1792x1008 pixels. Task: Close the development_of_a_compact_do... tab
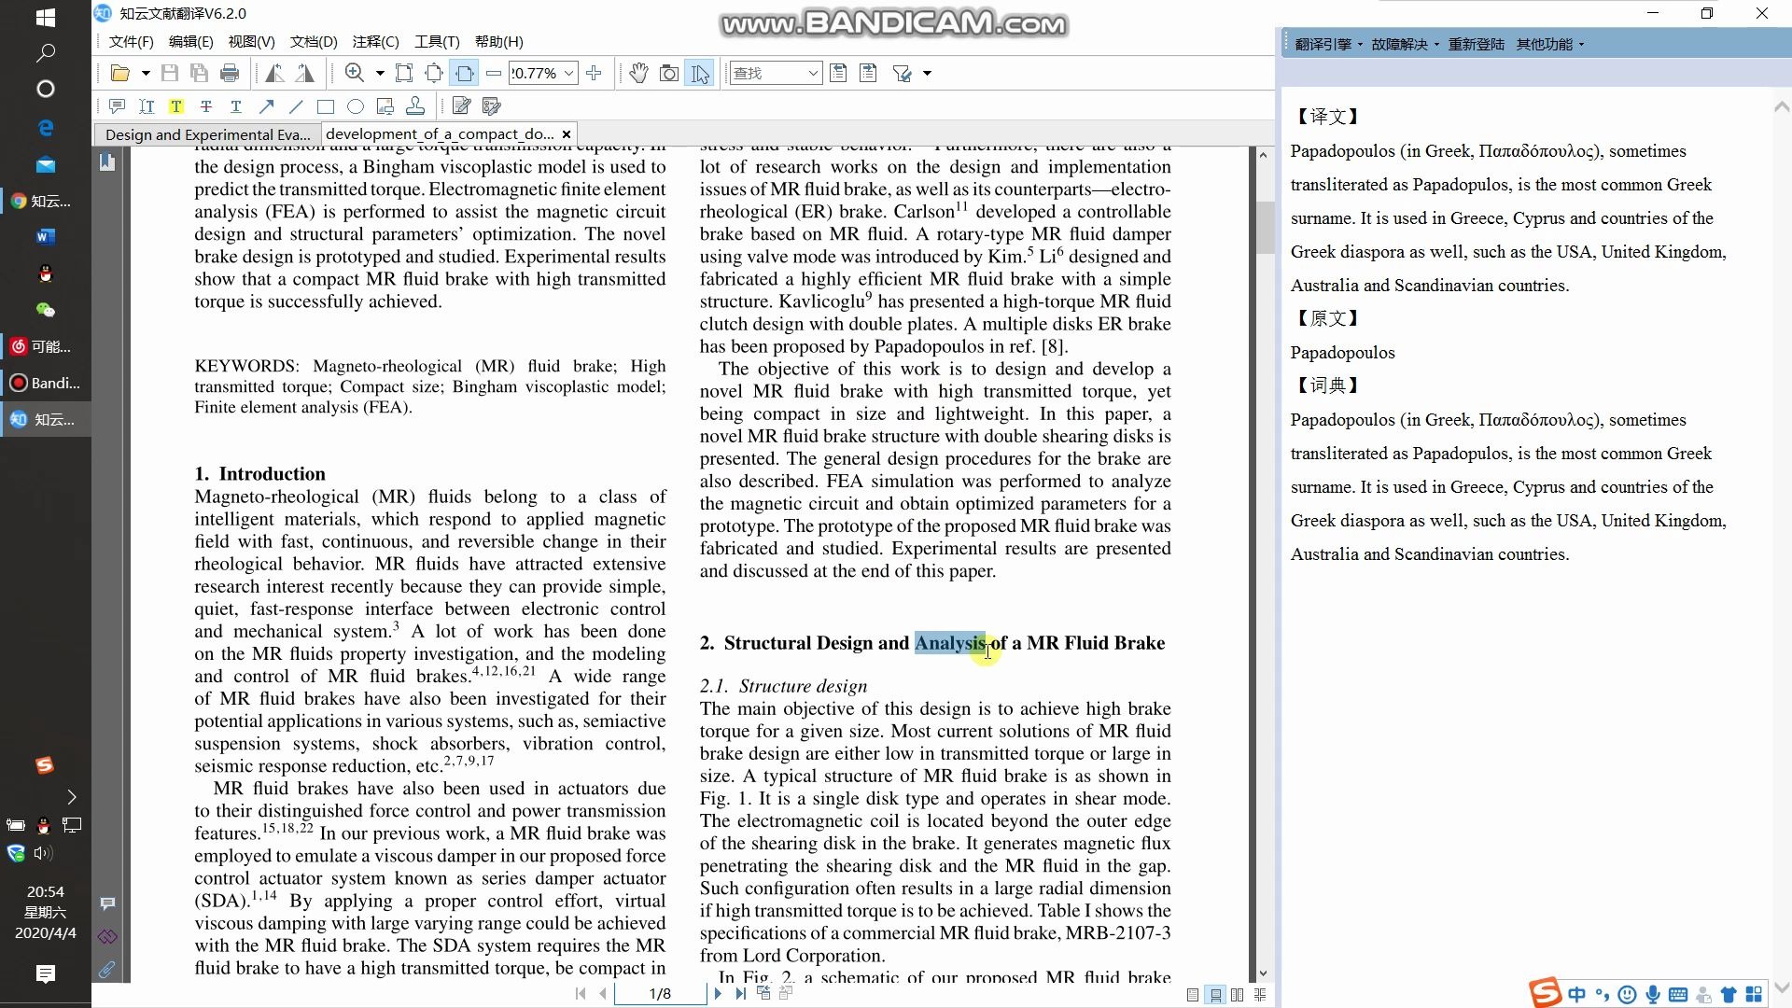tap(566, 134)
